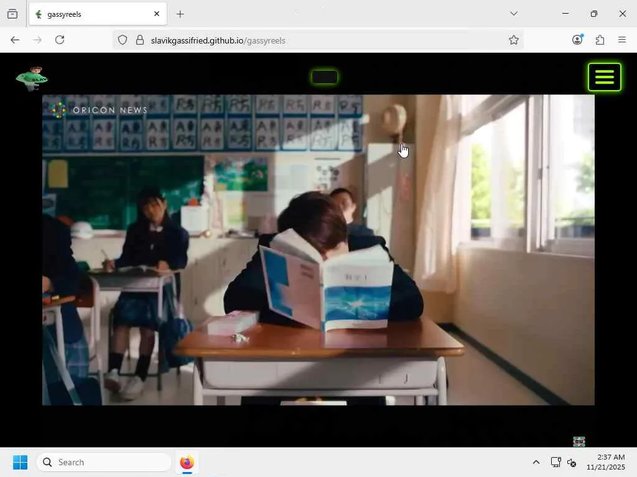The image size is (637, 477).
Task: Close the gassyreels tab
Action: (x=157, y=14)
